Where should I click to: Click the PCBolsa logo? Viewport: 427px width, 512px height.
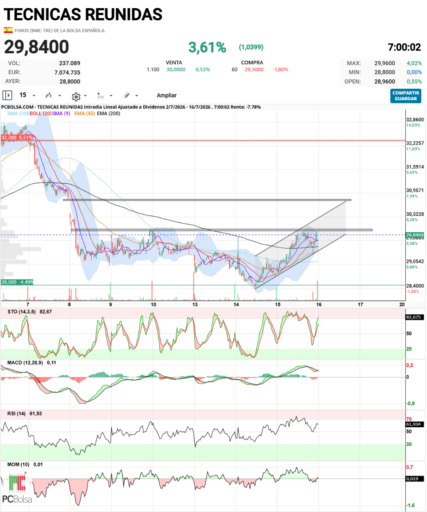tap(17, 489)
